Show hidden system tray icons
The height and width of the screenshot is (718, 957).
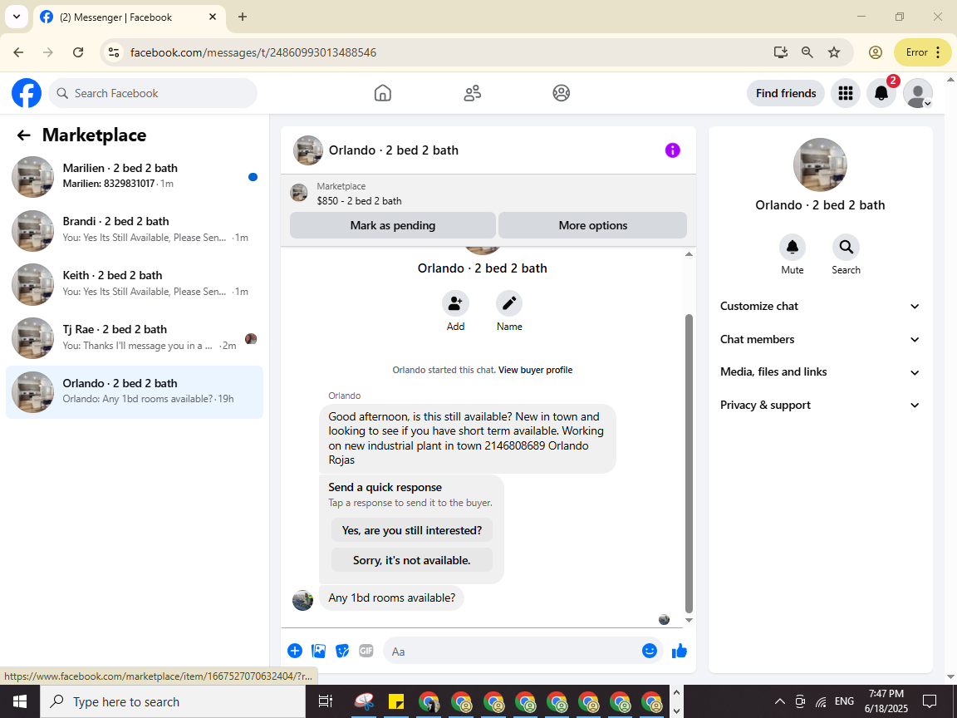click(x=780, y=701)
